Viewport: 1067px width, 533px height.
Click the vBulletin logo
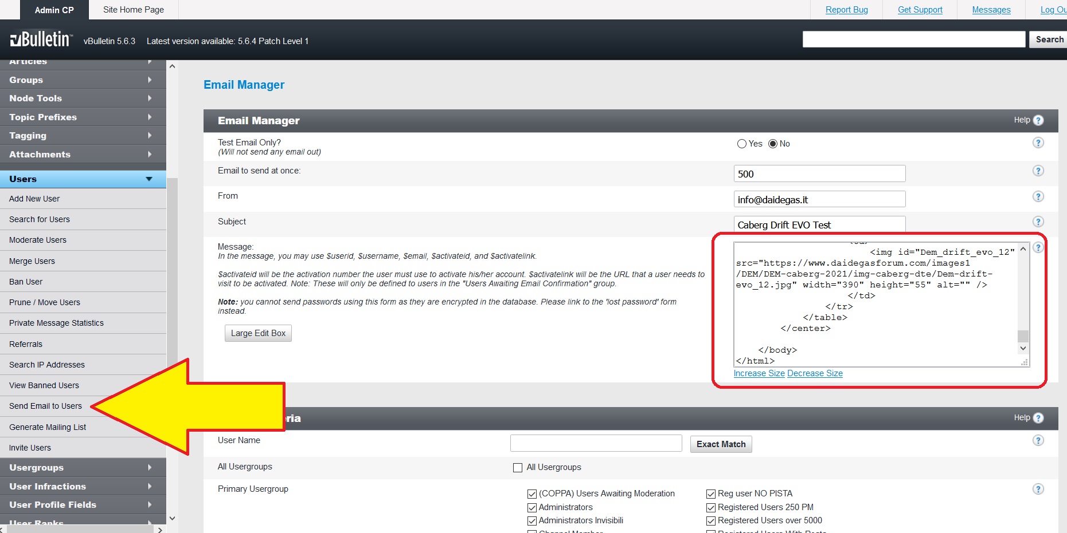(x=41, y=40)
